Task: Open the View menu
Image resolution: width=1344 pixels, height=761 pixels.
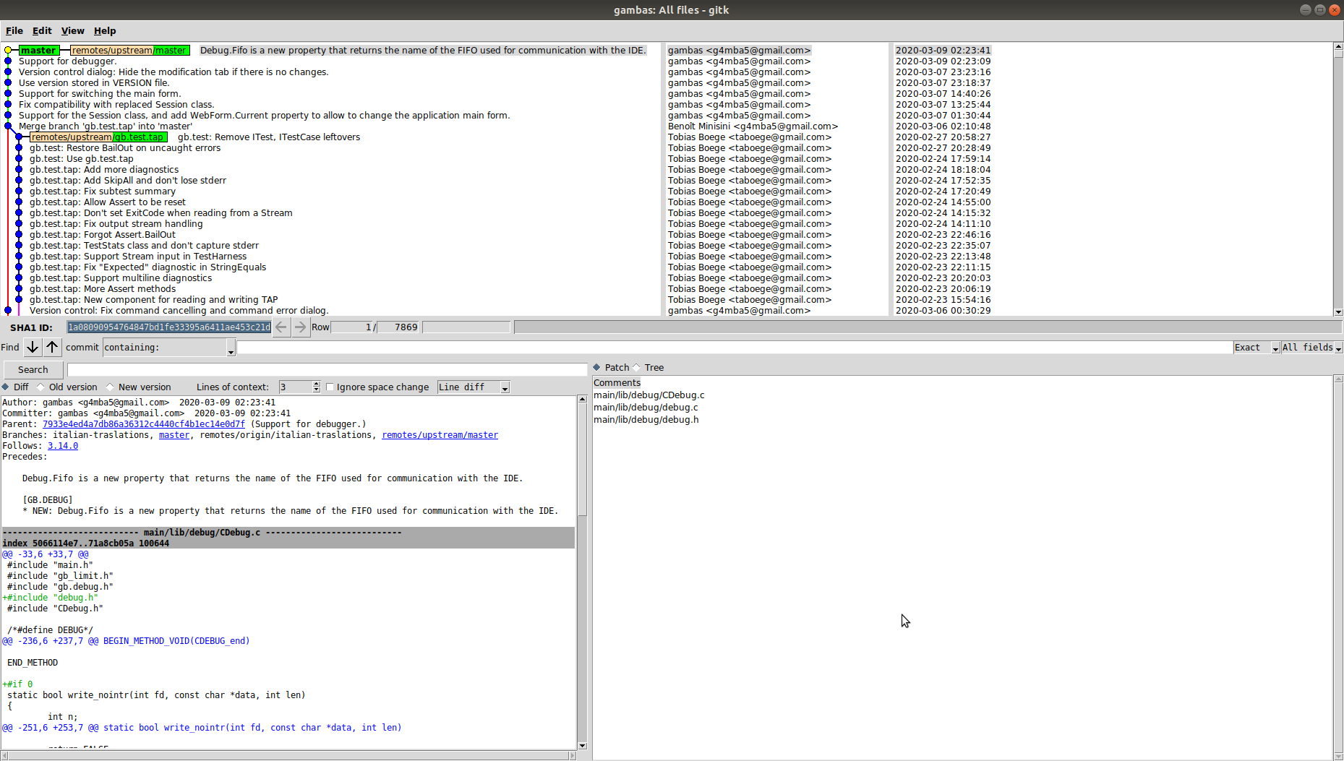Action: (72, 31)
